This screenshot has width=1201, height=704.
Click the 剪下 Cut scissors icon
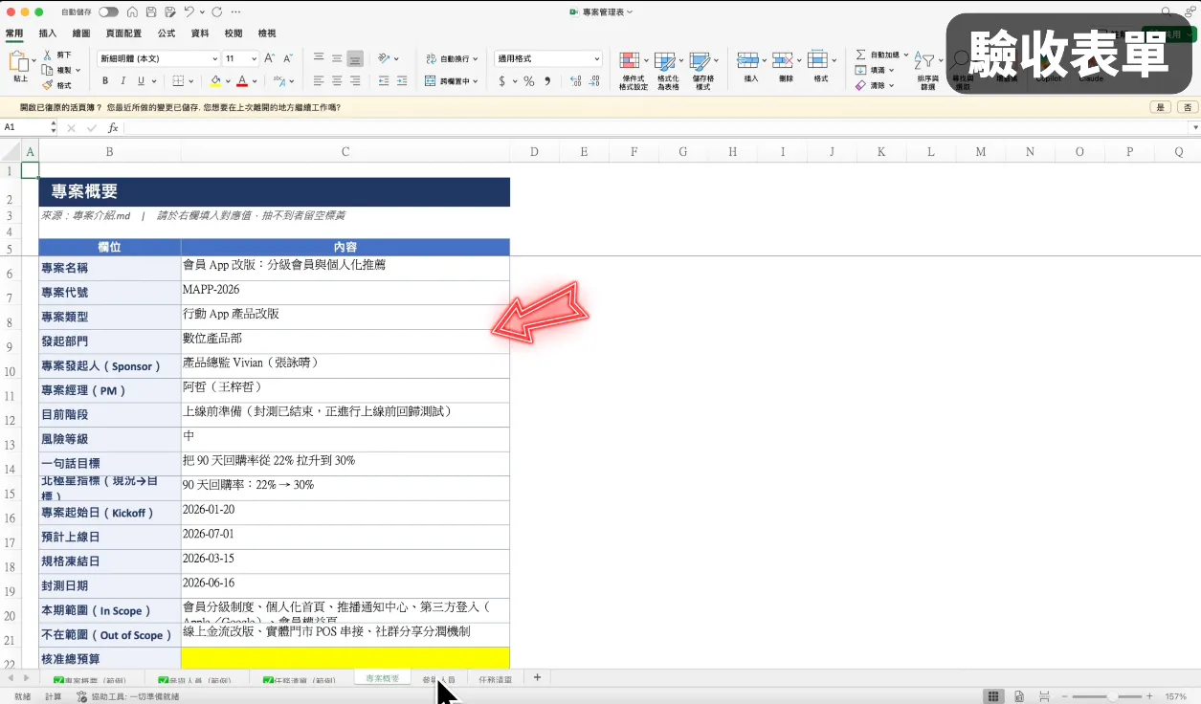tap(48, 55)
